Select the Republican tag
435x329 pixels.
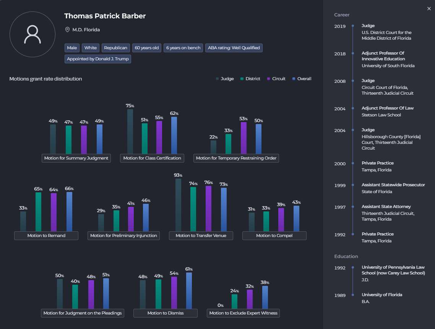116,48
